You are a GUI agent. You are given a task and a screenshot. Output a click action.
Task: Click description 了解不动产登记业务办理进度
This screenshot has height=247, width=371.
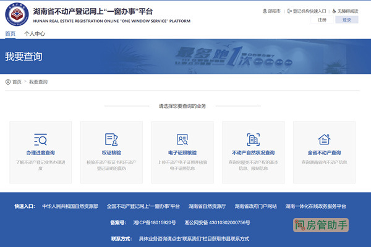coord(40,165)
